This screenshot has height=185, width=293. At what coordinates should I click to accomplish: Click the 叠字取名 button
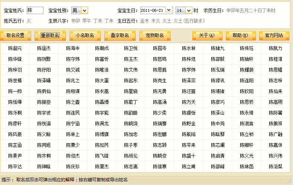click(x=120, y=36)
